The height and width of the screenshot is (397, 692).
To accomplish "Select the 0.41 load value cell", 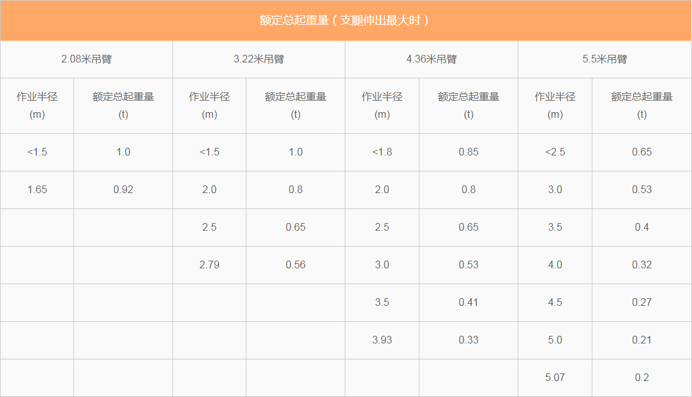I will [x=469, y=302].
